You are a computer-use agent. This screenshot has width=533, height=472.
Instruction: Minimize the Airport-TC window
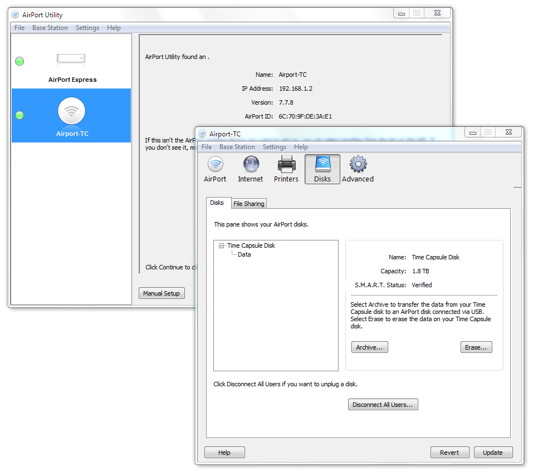point(472,132)
